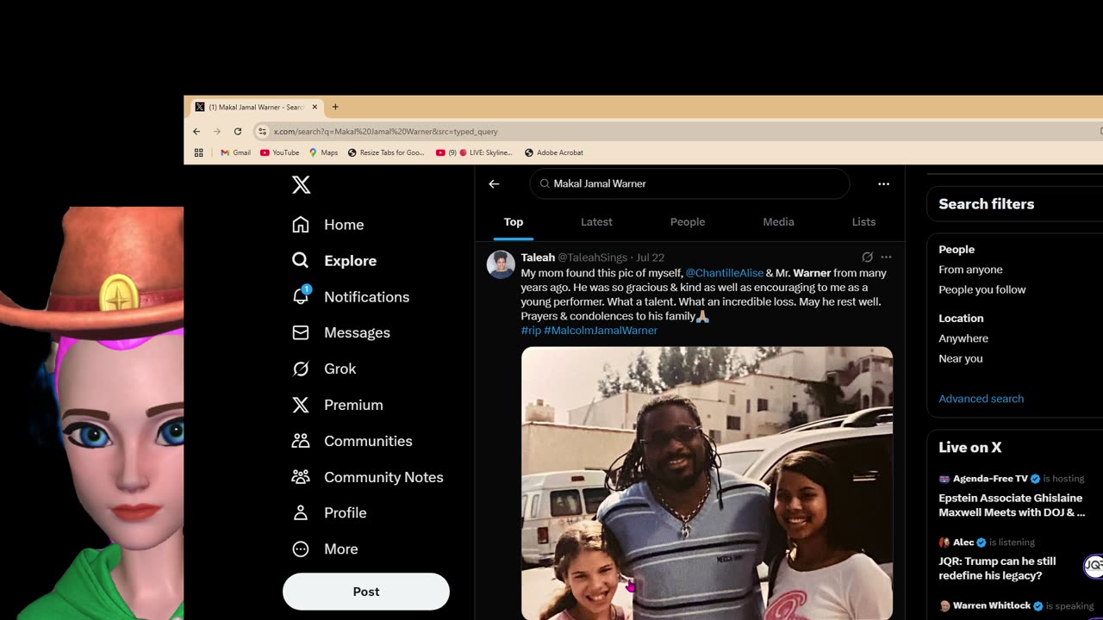The width and height of the screenshot is (1103, 620).
Task: Click Warren Whitlock speaker name
Action: pyautogui.click(x=992, y=605)
